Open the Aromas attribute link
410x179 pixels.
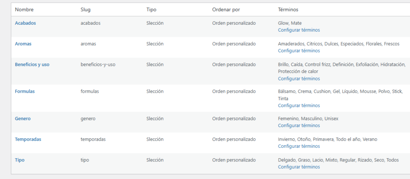23,44
